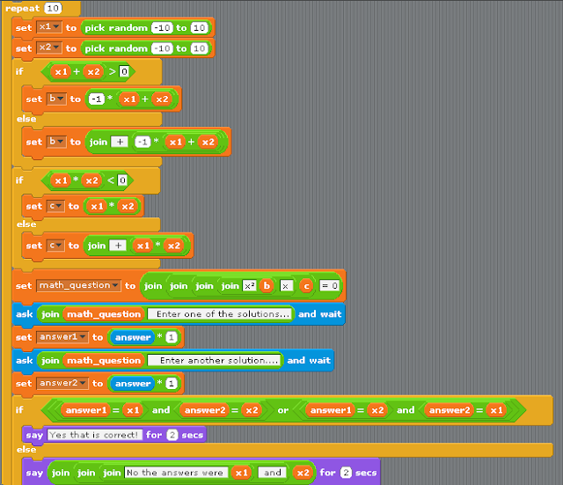Open the c dropdown in set c to join + block
The image size is (563, 485).
pos(55,246)
